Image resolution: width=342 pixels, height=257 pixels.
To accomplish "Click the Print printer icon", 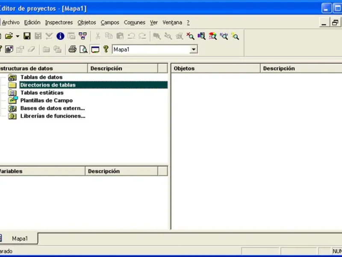I will pyautogui.click(x=72, y=49).
